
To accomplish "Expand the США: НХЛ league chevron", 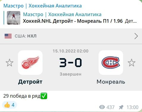I will (136, 36).
